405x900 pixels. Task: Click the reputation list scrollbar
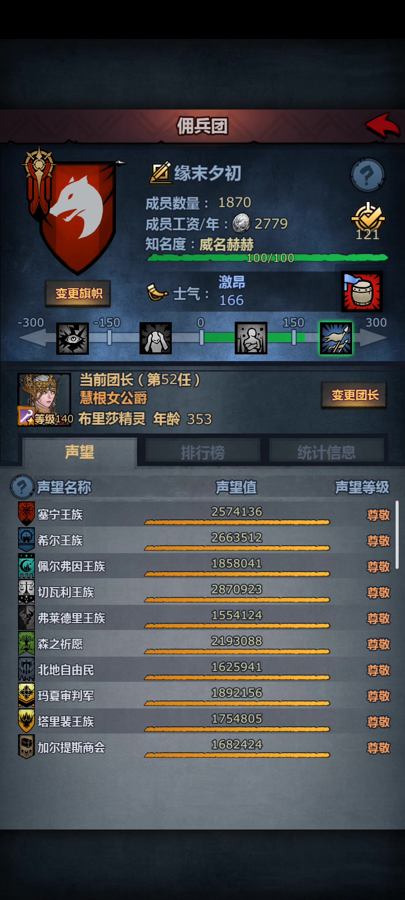coord(397,535)
